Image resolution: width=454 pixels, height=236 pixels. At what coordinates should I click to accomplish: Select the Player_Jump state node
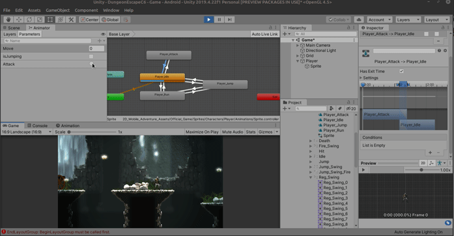coord(225,84)
